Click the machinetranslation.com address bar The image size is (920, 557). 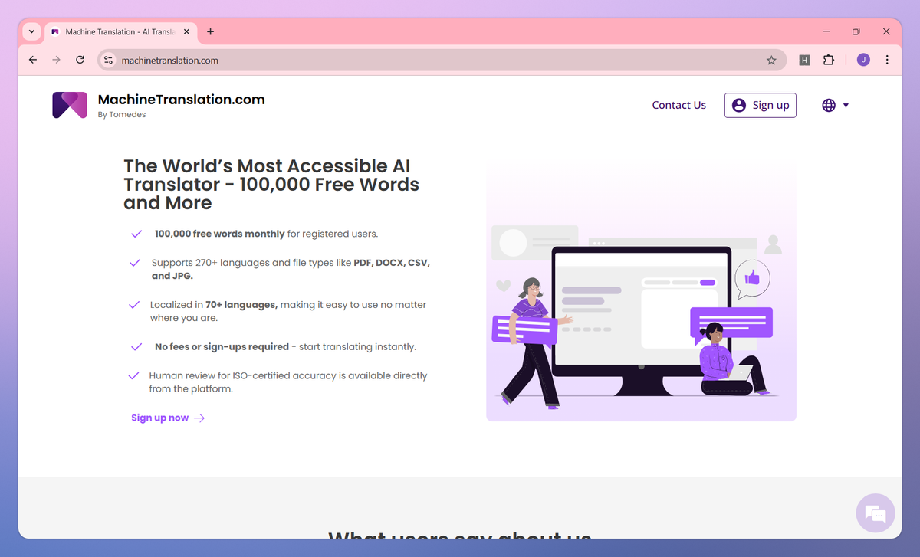(442, 60)
